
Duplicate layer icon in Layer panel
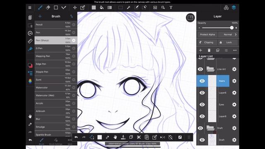tap(218, 50)
